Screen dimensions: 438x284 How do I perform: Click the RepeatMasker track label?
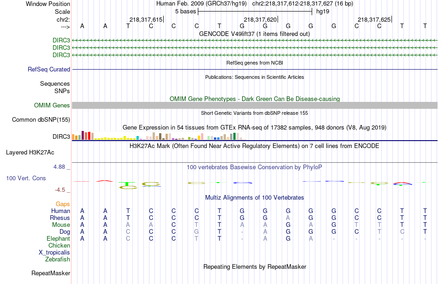(x=51, y=273)
